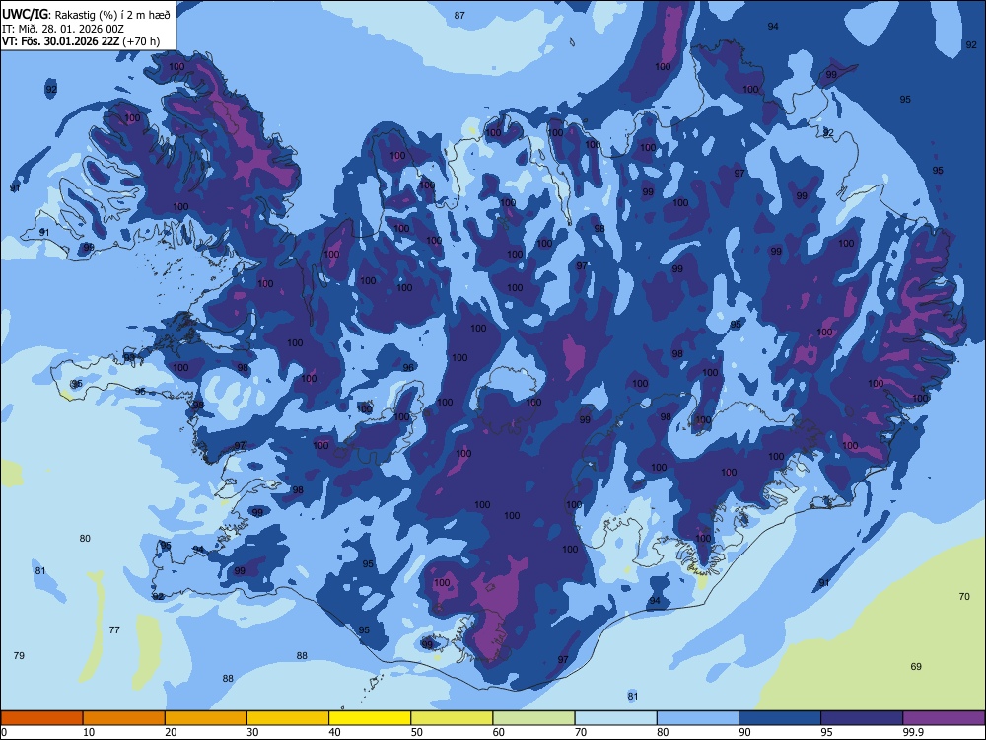The height and width of the screenshot is (740, 986).
Task: Click the "69" value in the green southeast area
Action: pos(916,666)
